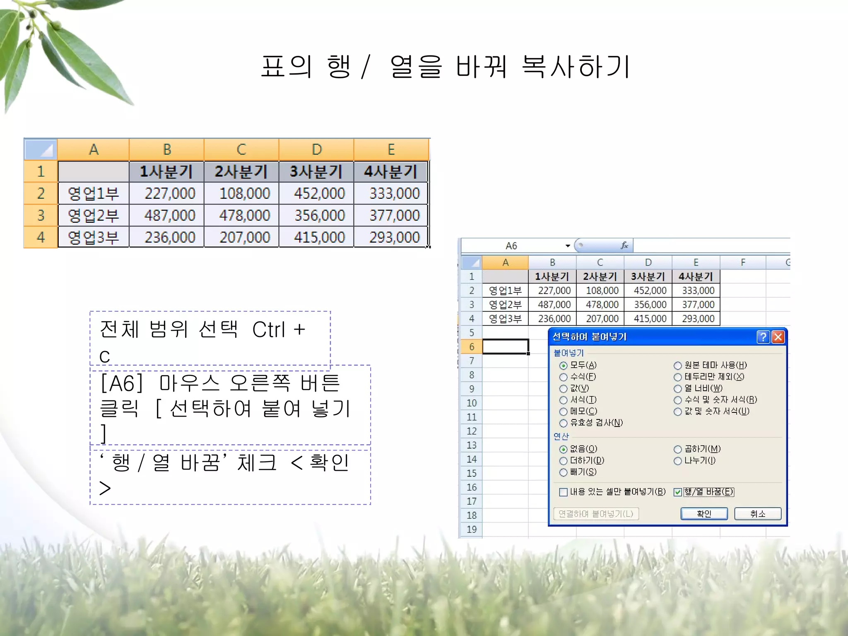This screenshot has width=848, height=636.
Task: Select the 더하기(D) operation radio
Action: [564, 461]
